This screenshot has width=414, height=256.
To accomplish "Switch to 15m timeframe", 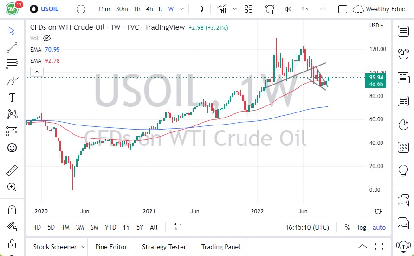I will [x=104, y=9].
